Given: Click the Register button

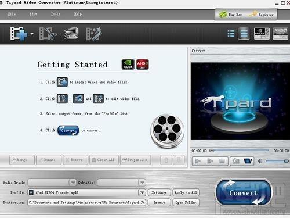Looking at the screenshot, I should coord(261,15).
